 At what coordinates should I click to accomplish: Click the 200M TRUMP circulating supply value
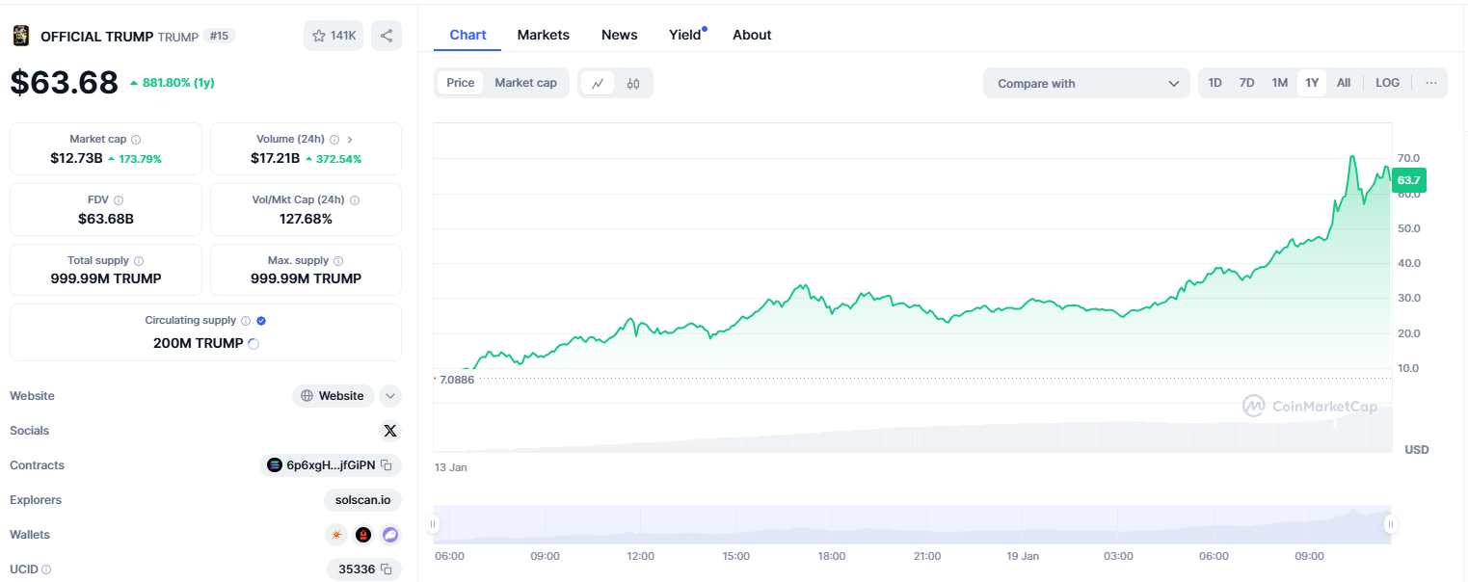tap(199, 343)
